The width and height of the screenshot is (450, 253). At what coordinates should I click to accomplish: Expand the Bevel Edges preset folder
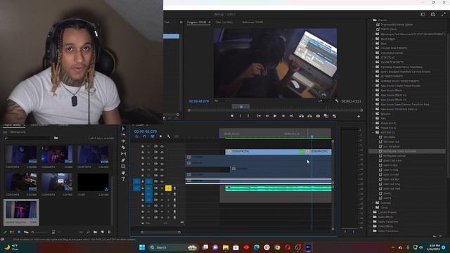pos(373,39)
